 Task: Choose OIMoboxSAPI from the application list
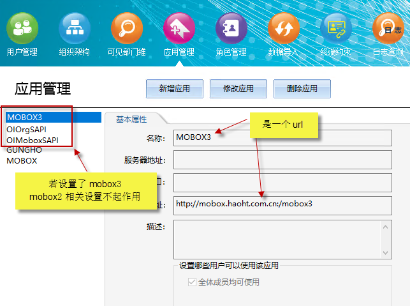click(33, 140)
